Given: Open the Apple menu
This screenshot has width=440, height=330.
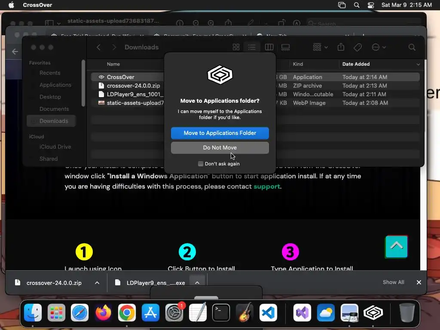Looking at the screenshot, I should [11, 5].
